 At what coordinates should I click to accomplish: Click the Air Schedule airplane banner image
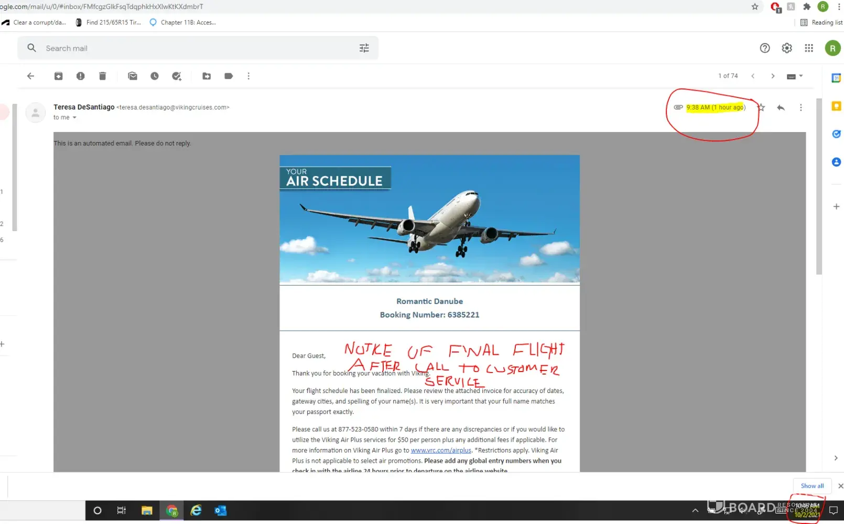pos(429,219)
